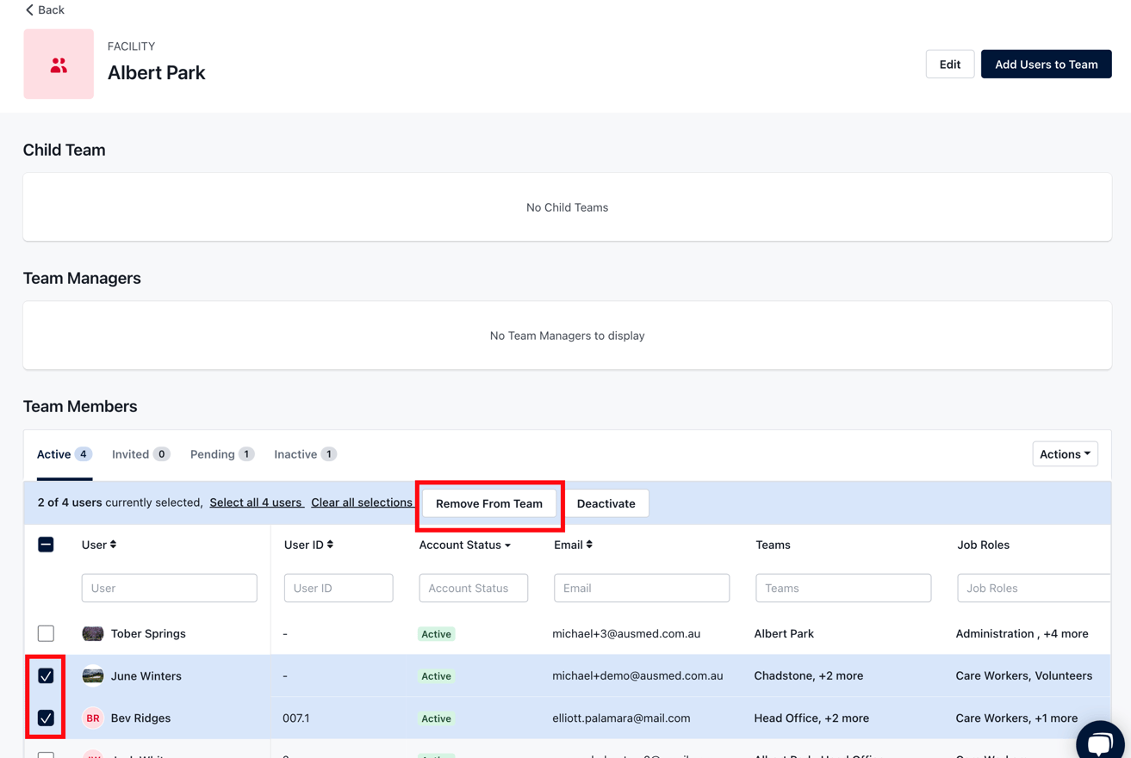Check the Tober Springs row checkbox
The height and width of the screenshot is (758, 1131).
pos(47,634)
